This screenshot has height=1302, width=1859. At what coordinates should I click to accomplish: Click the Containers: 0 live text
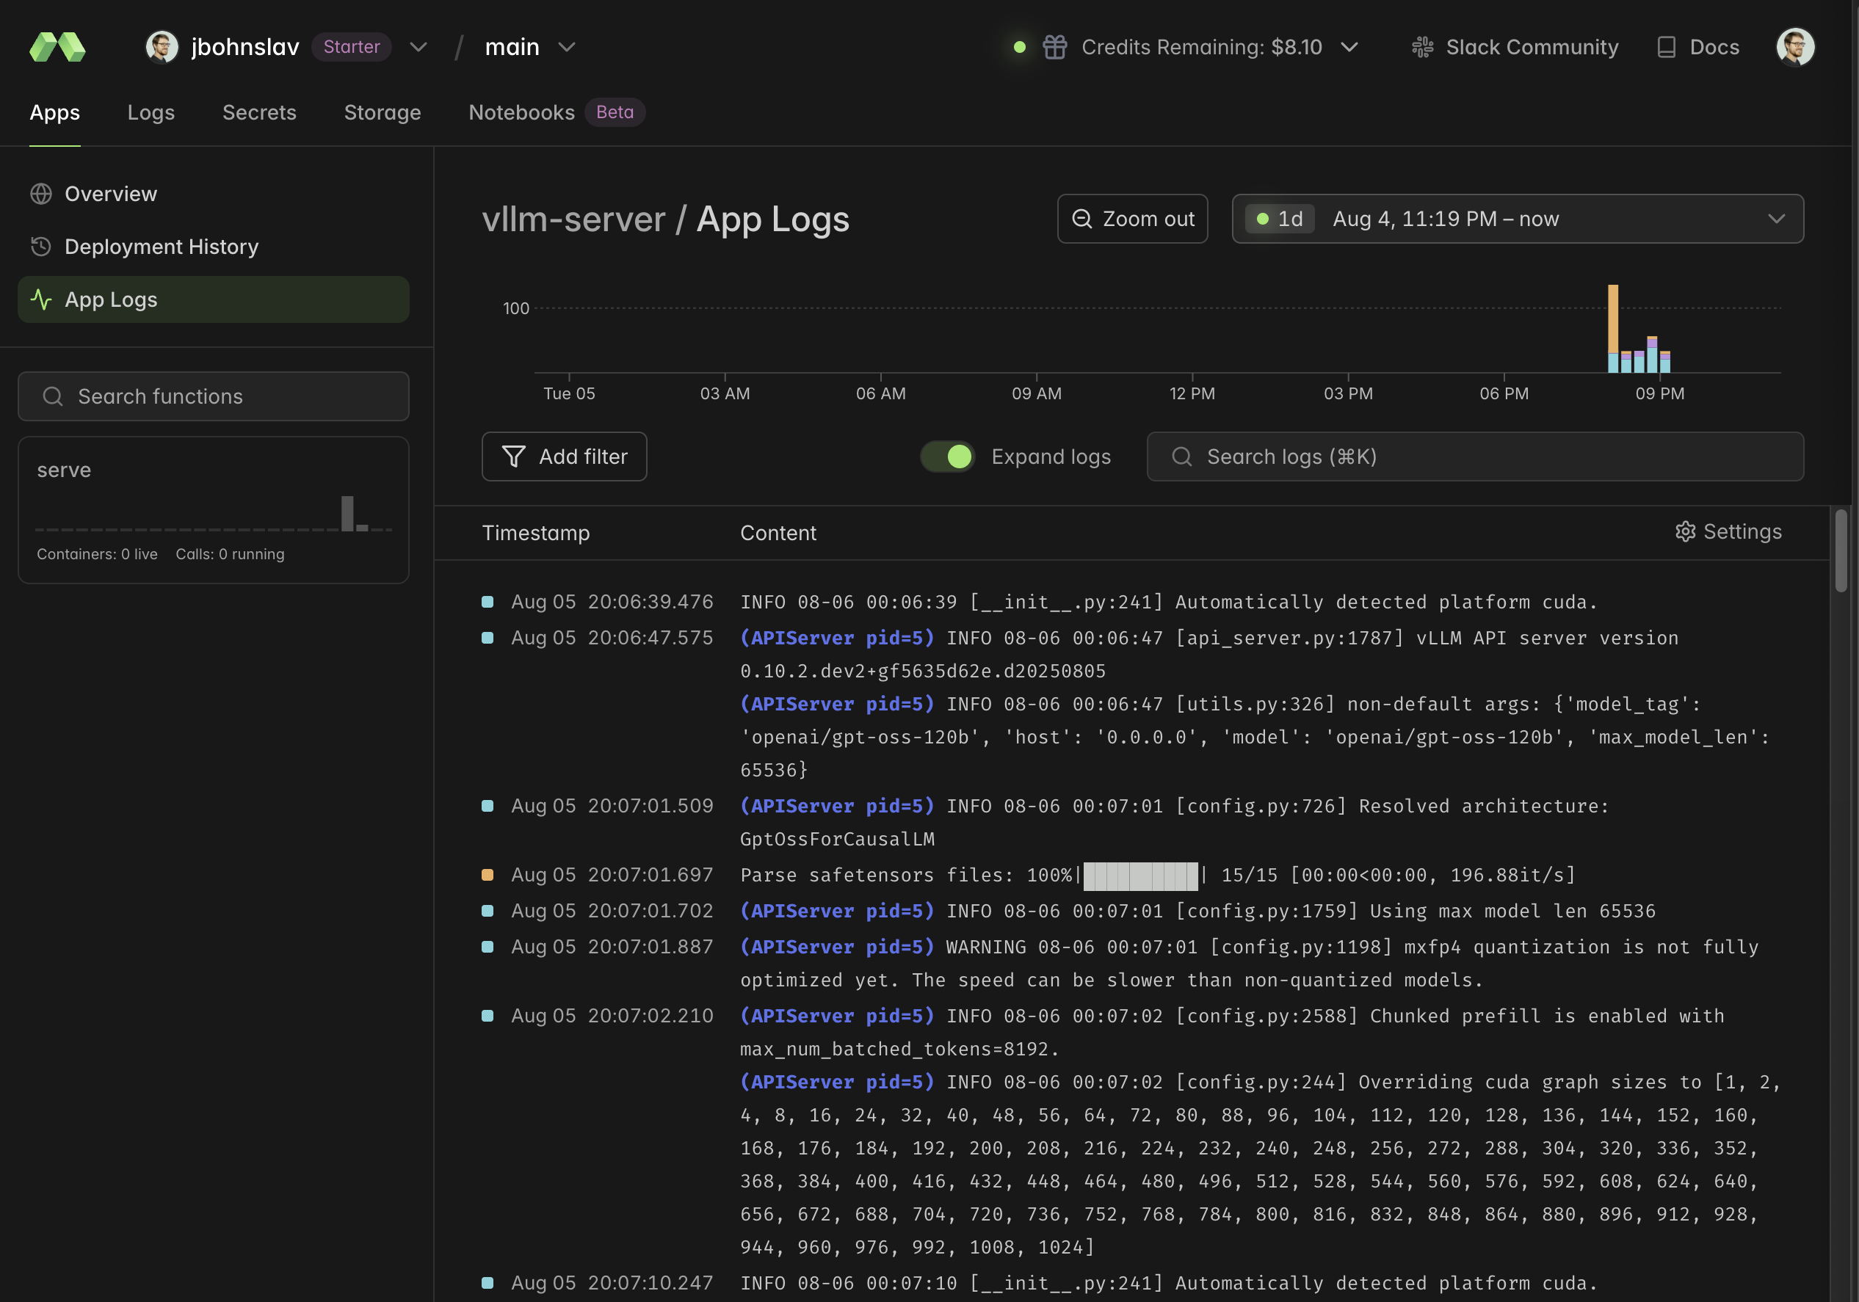tap(97, 554)
